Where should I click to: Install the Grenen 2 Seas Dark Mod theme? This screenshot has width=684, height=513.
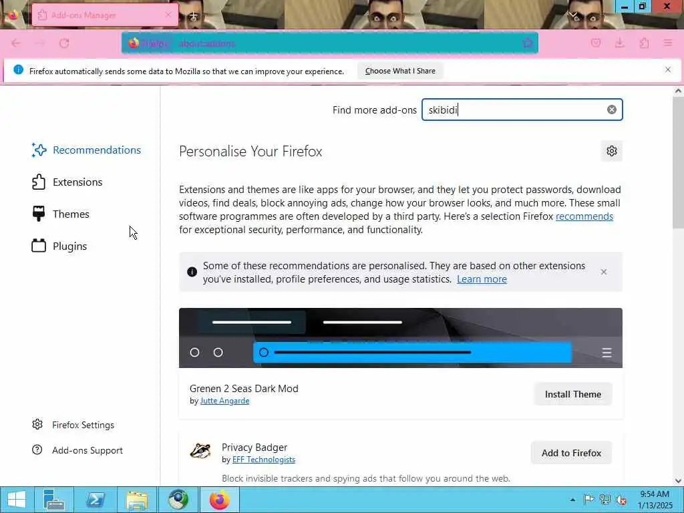click(572, 394)
